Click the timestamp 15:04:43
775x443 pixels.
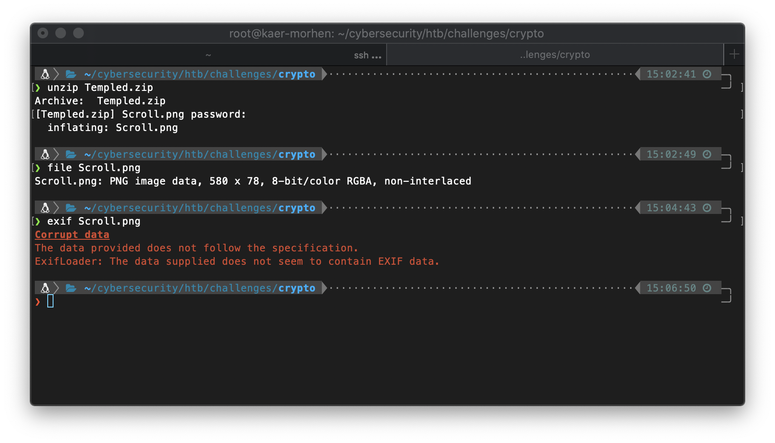[671, 208]
